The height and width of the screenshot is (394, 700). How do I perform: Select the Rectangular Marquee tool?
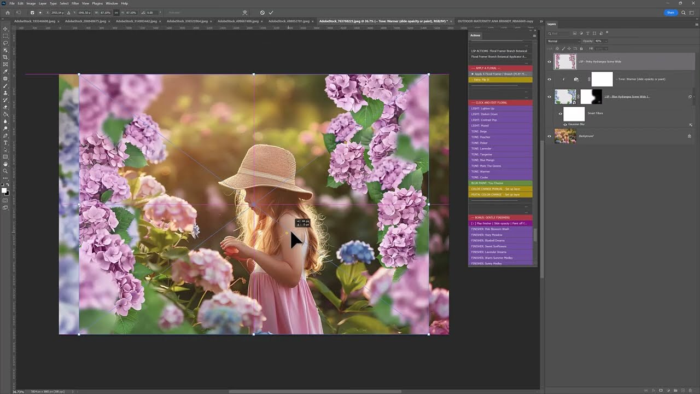[5, 36]
